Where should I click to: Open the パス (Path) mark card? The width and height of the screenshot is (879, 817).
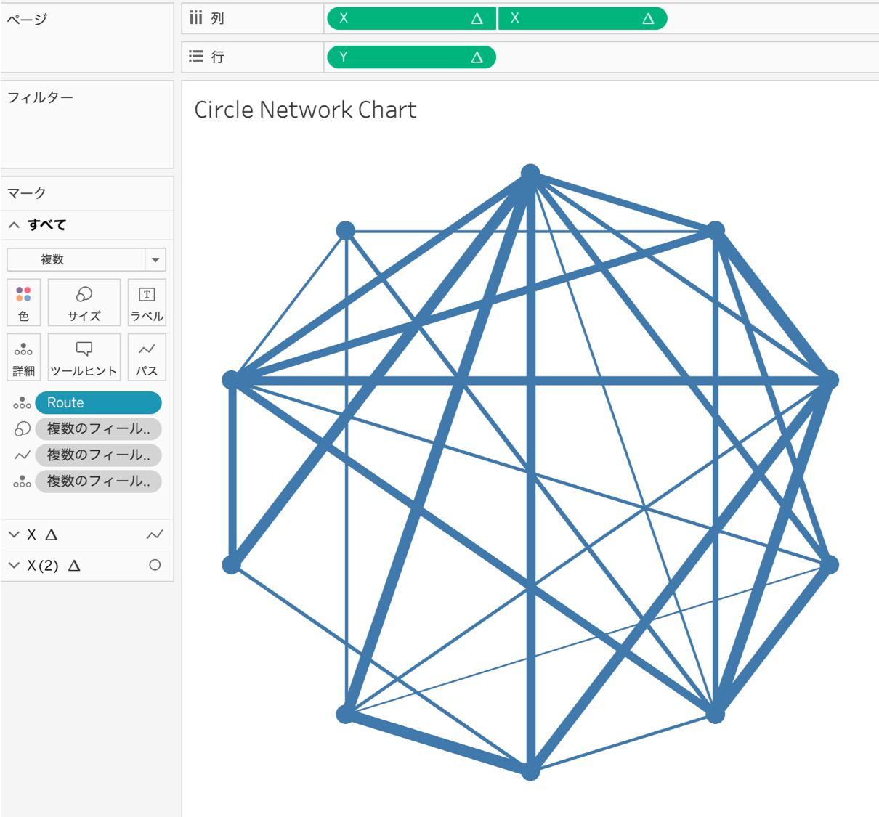pos(147,357)
